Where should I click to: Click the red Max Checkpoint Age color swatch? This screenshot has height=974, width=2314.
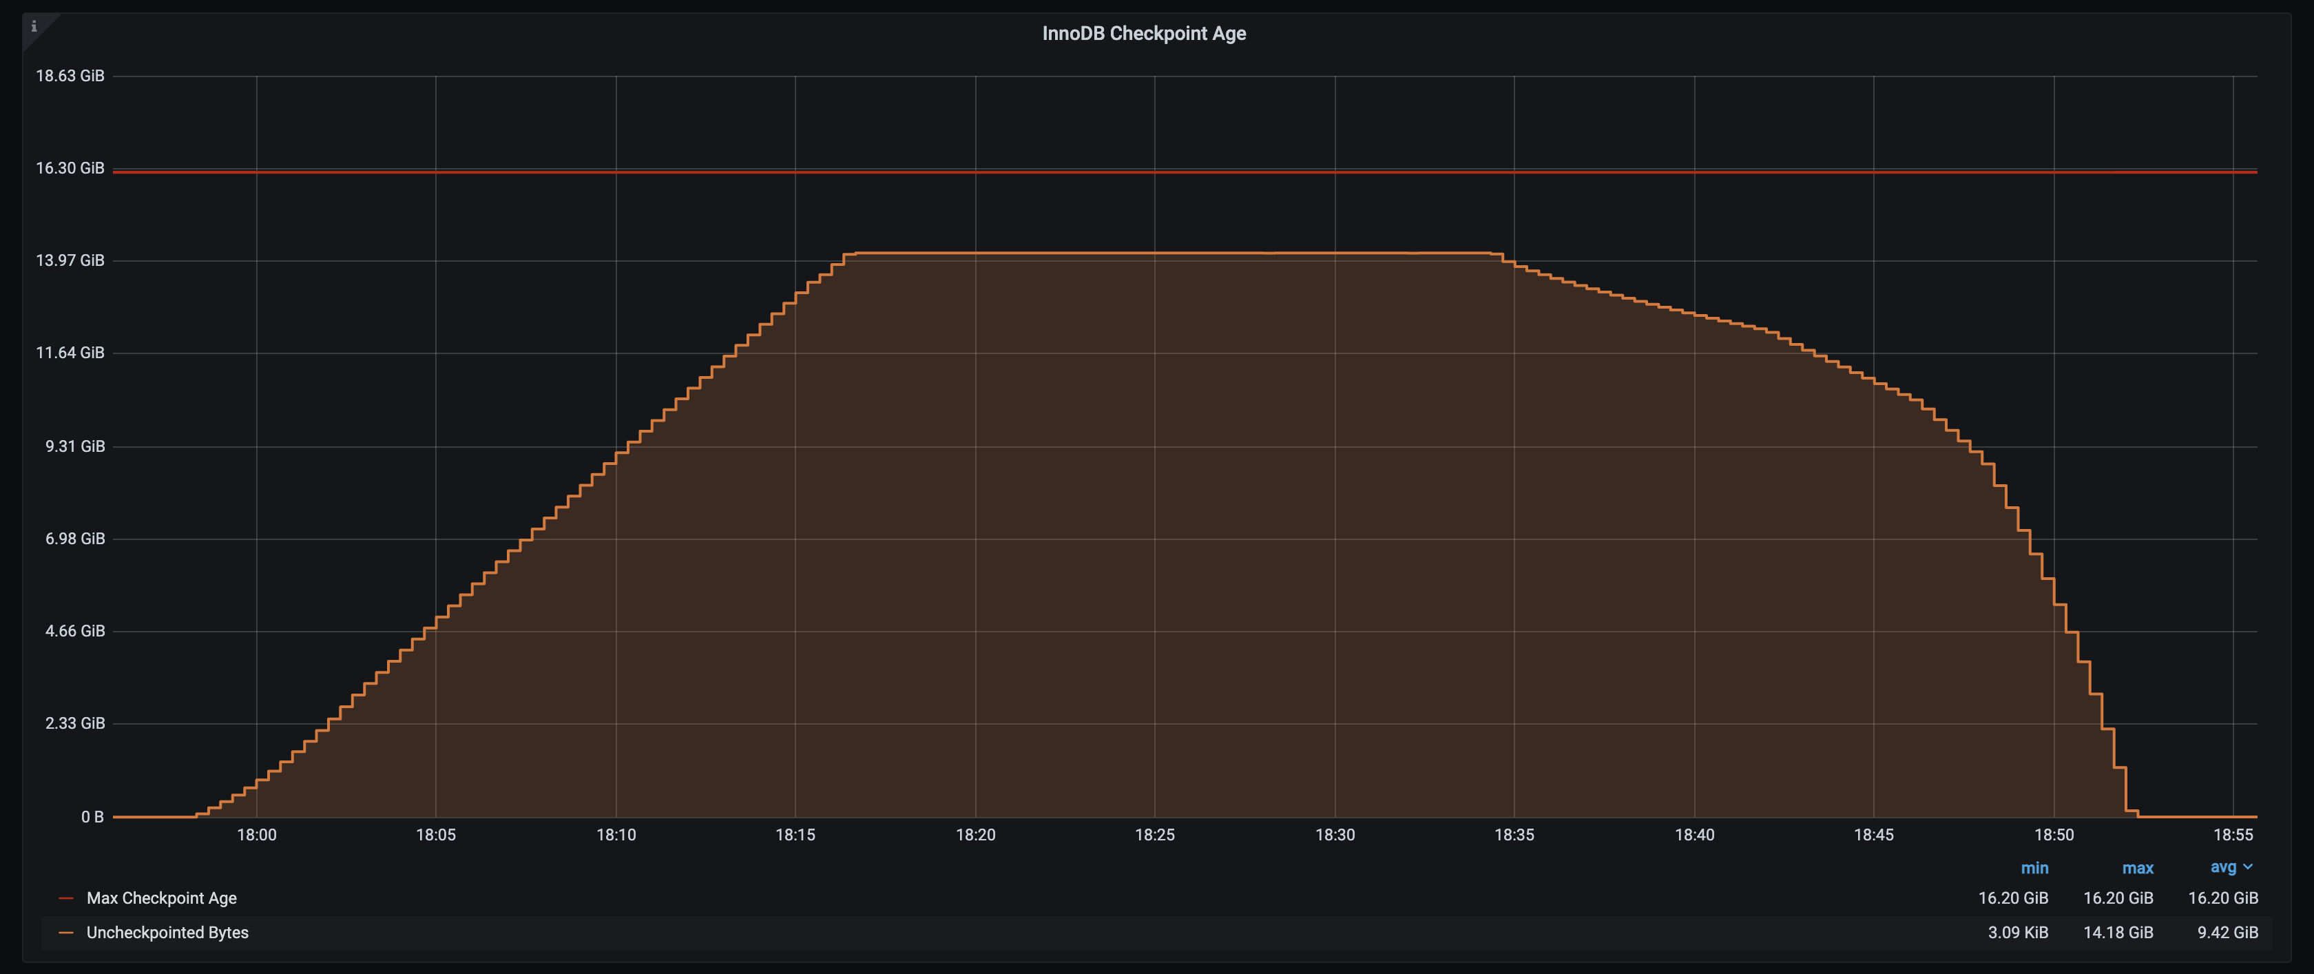click(x=65, y=898)
